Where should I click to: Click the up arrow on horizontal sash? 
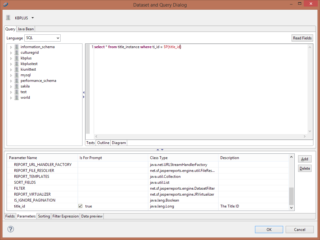pos(158,150)
